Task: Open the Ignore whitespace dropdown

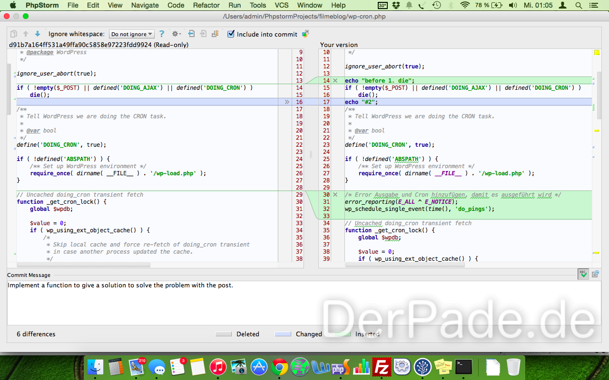Action: [132, 34]
